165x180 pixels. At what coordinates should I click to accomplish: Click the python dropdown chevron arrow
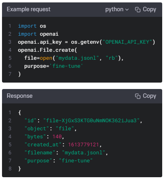point(127,10)
